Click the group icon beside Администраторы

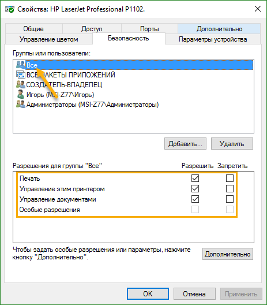click(20, 104)
